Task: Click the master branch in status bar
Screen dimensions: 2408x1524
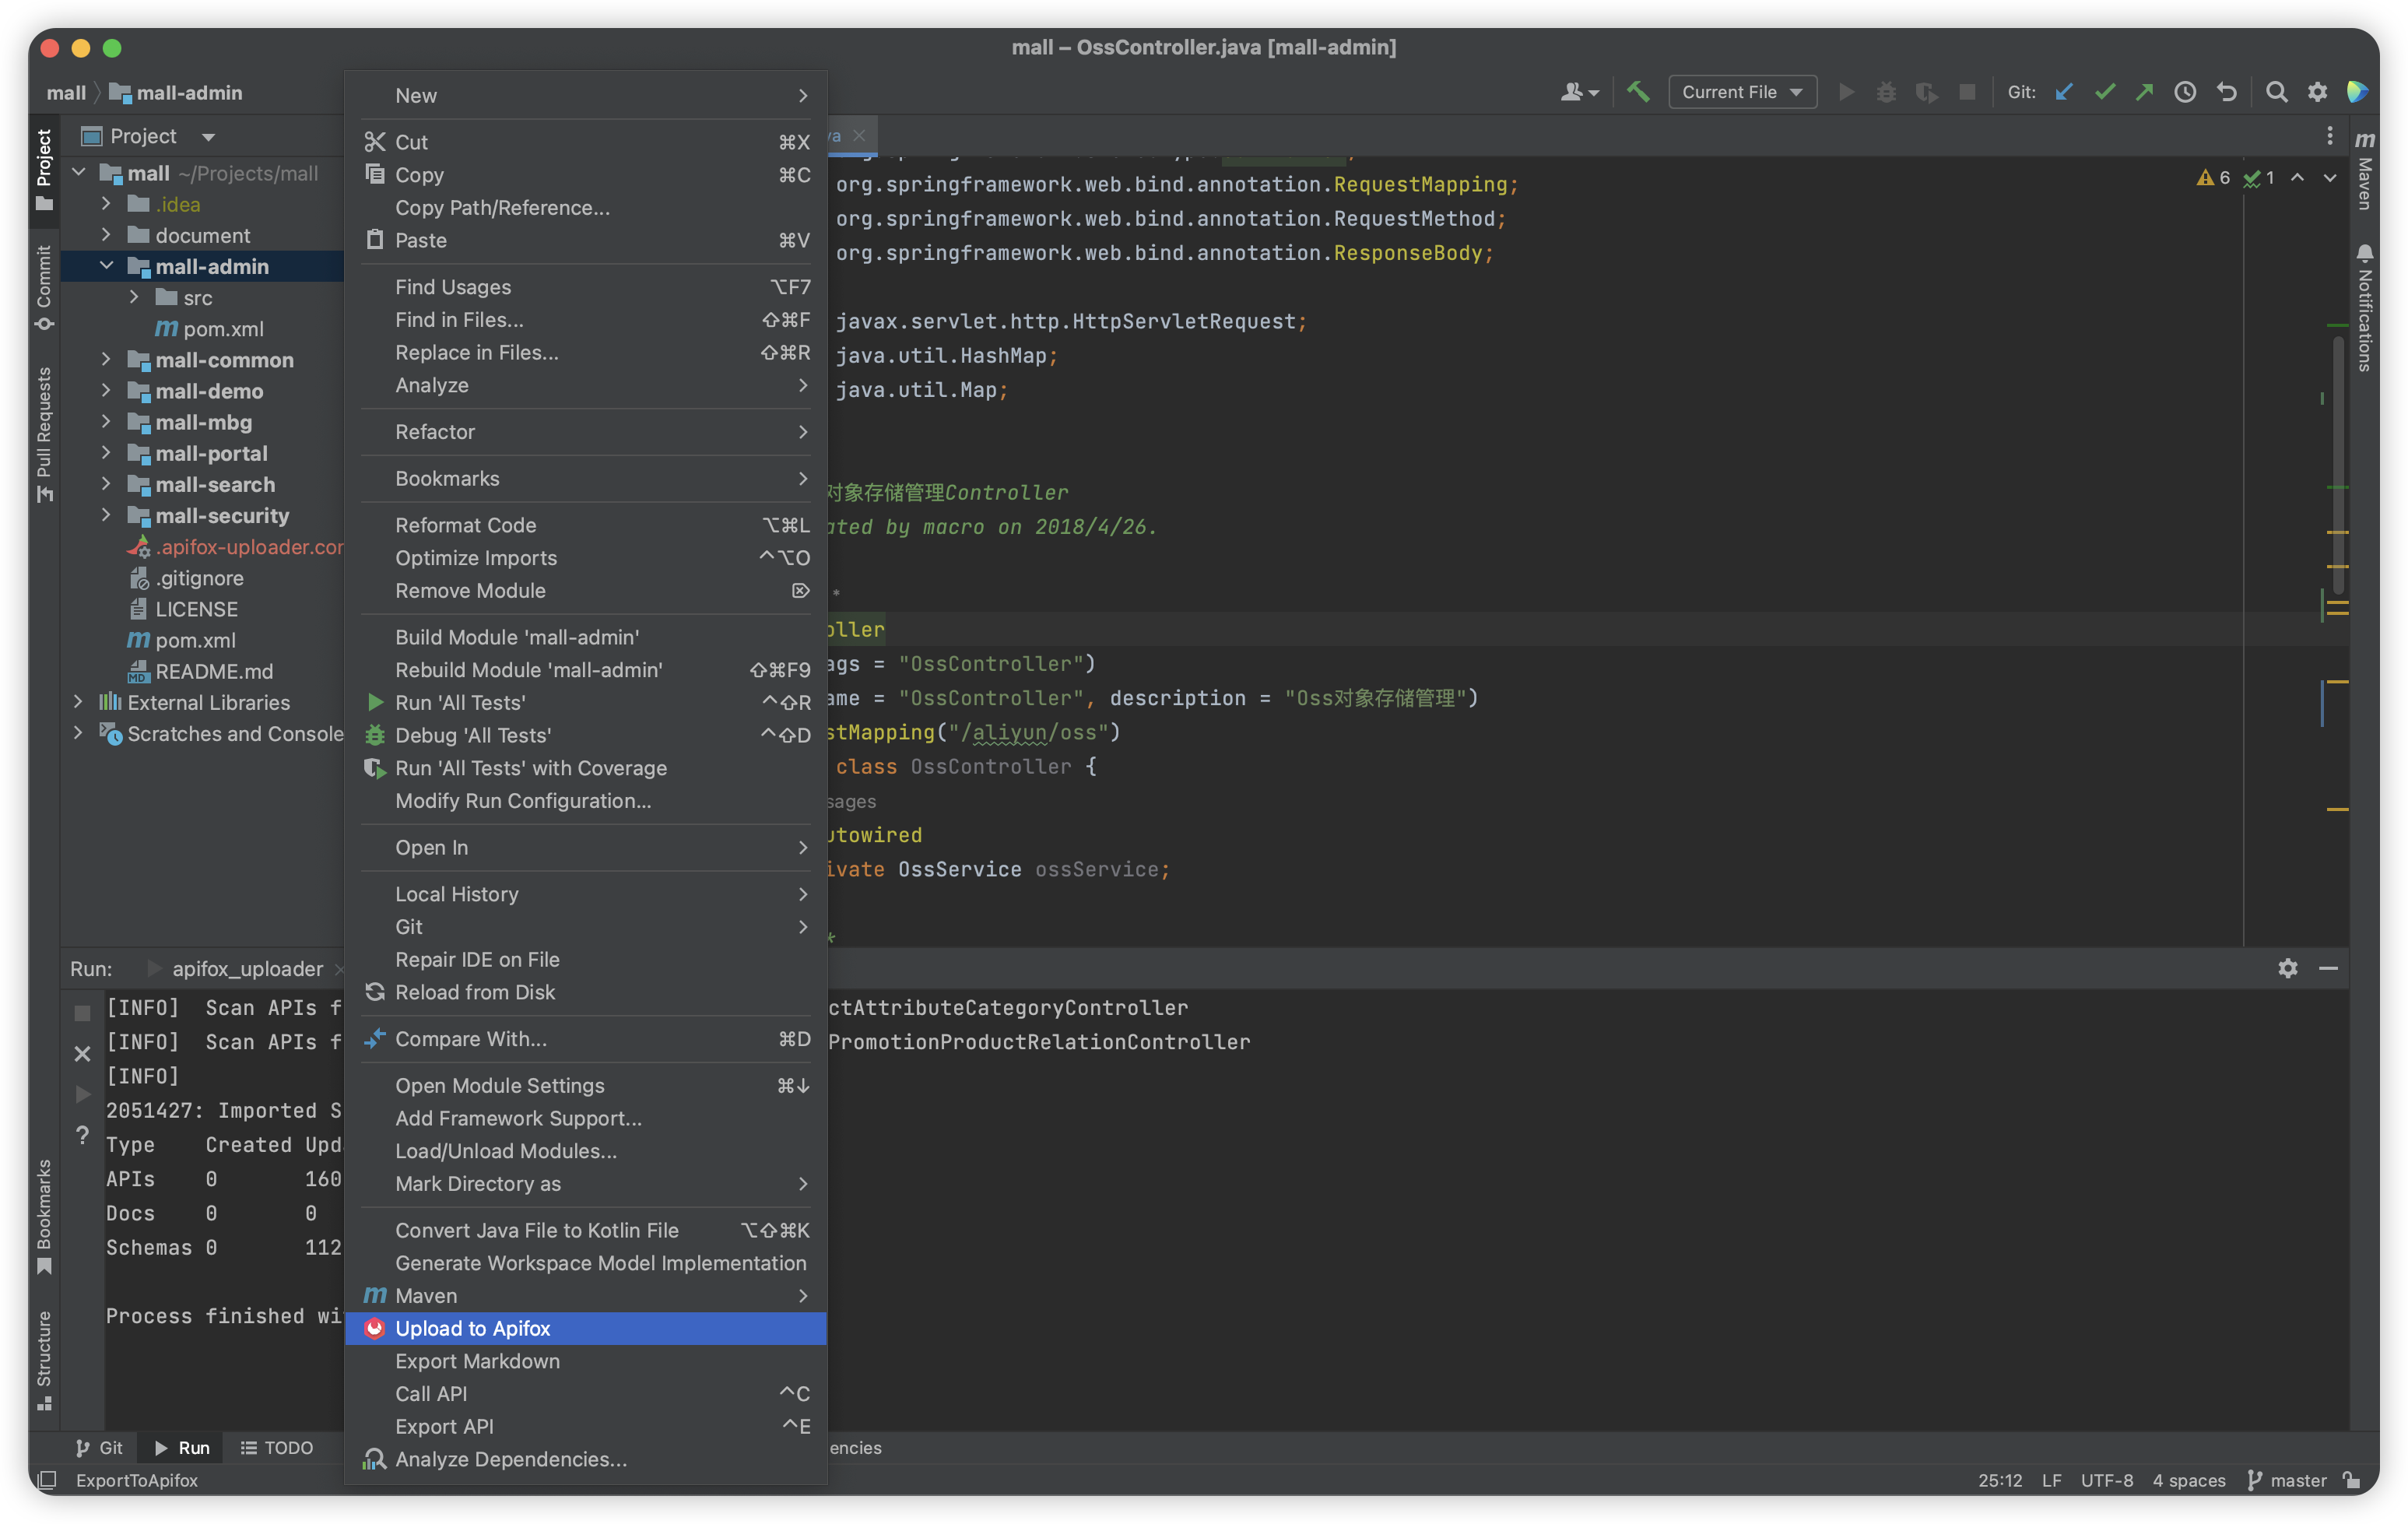Action: point(2286,1480)
